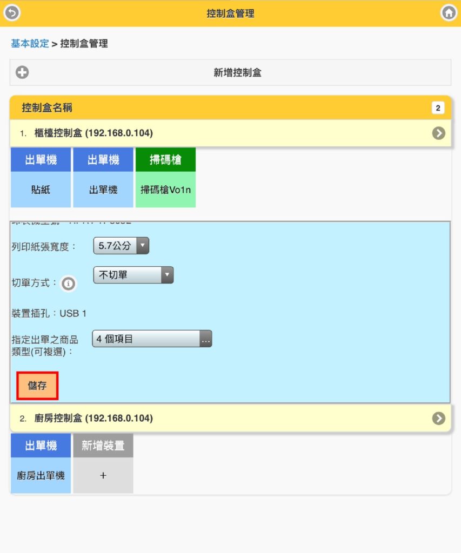This screenshot has height=553, width=461.
Task: Expand 櫃檯控制盒 with its chevron arrow
Action: [438, 133]
